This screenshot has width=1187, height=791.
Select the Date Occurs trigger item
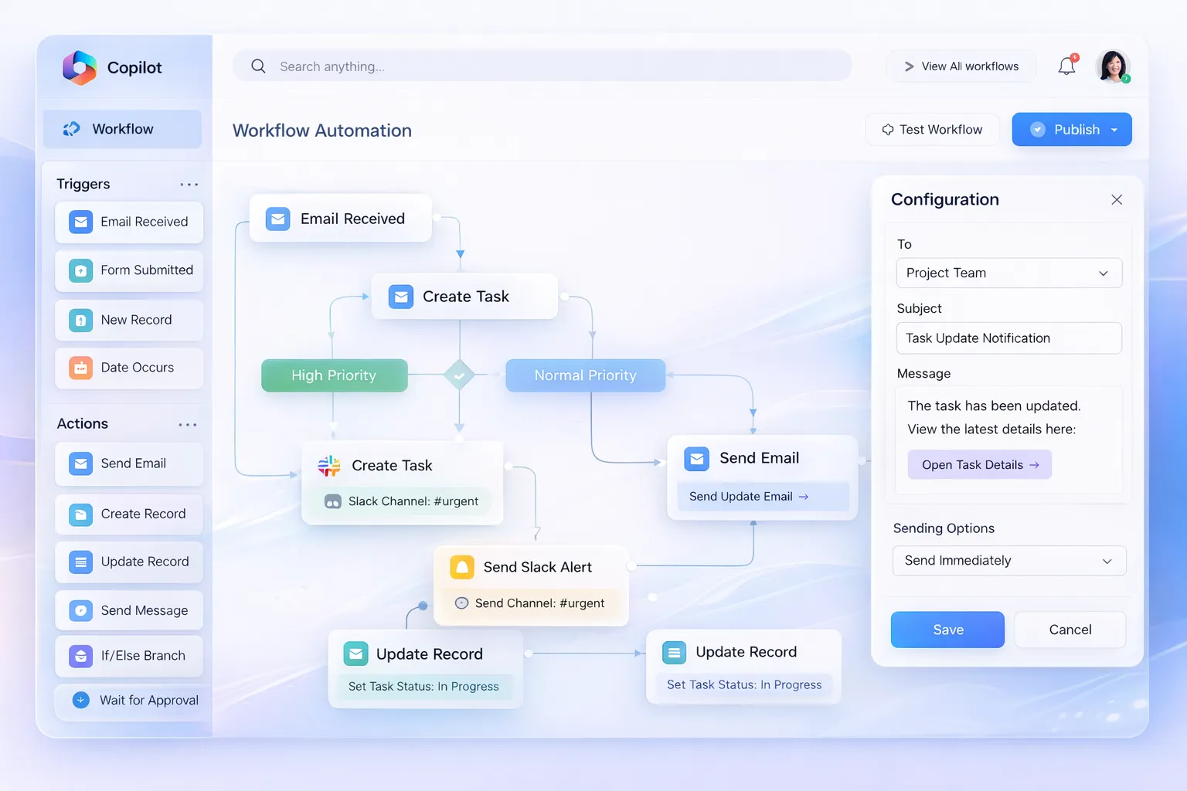click(129, 368)
